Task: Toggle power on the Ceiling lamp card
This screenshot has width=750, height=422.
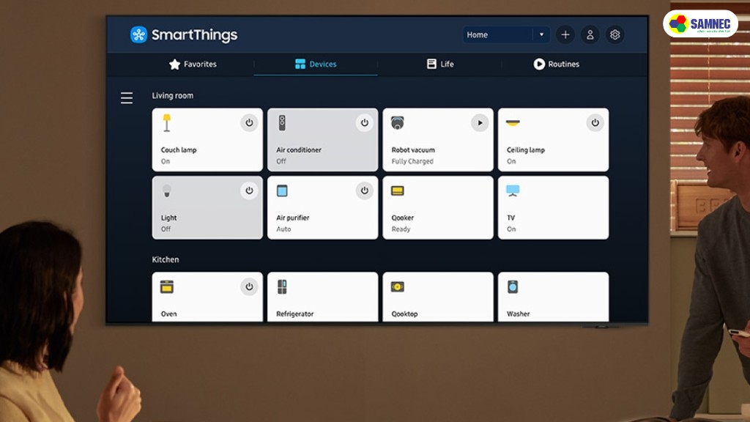Action: [x=595, y=123]
